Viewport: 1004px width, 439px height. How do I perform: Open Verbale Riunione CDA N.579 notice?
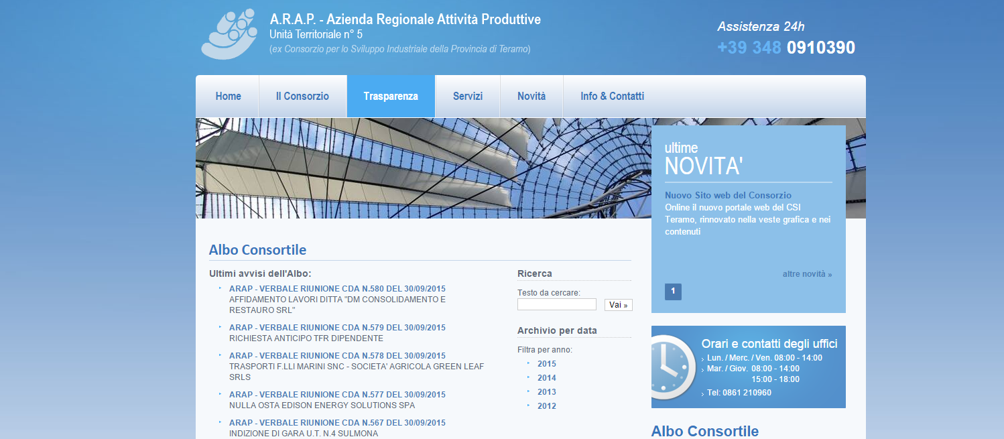pyautogui.click(x=337, y=328)
